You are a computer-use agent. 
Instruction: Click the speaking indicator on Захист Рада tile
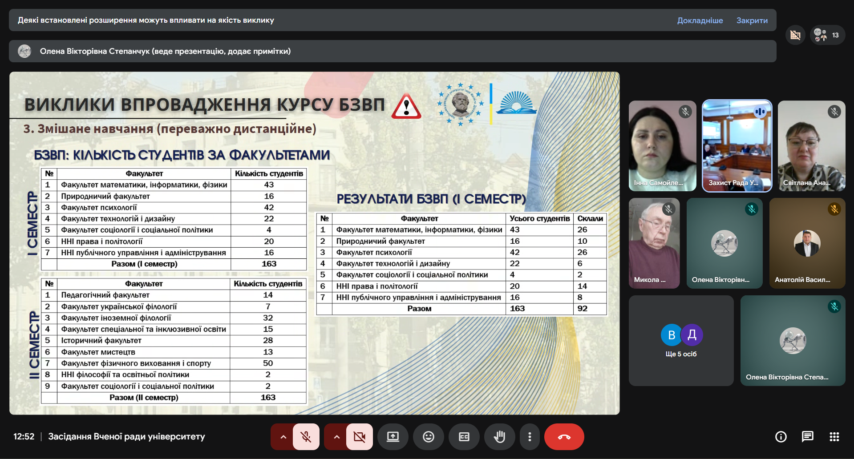(x=760, y=112)
